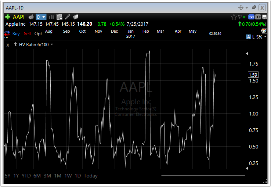Toggle the L logarithmic scale button

coord(253,37)
